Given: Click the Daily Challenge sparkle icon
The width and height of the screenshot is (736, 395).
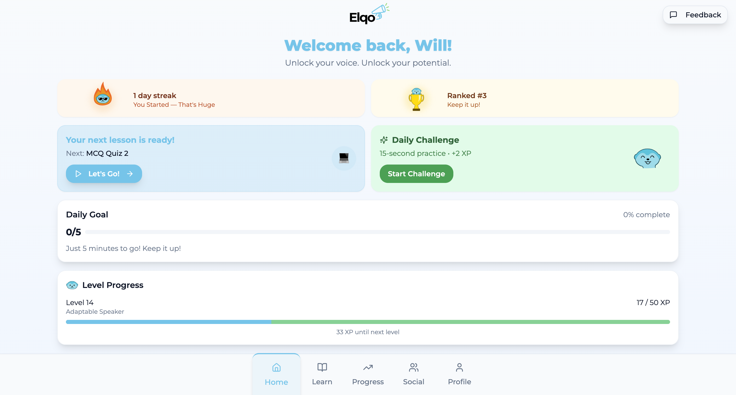Looking at the screenshot, I should click(384, 140).
